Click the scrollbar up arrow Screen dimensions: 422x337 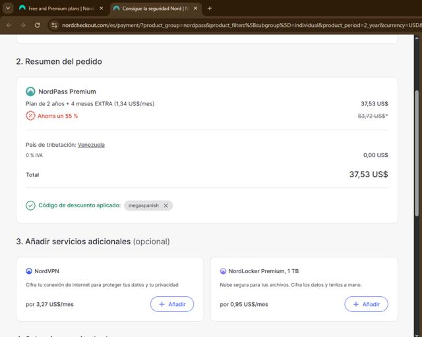(417, 38)
